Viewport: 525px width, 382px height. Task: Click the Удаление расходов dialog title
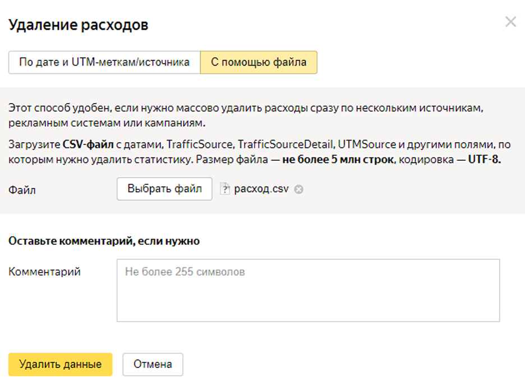point(79,25)
